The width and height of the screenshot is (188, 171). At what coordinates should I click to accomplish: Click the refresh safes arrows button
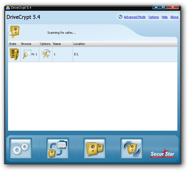pos(132,148)
